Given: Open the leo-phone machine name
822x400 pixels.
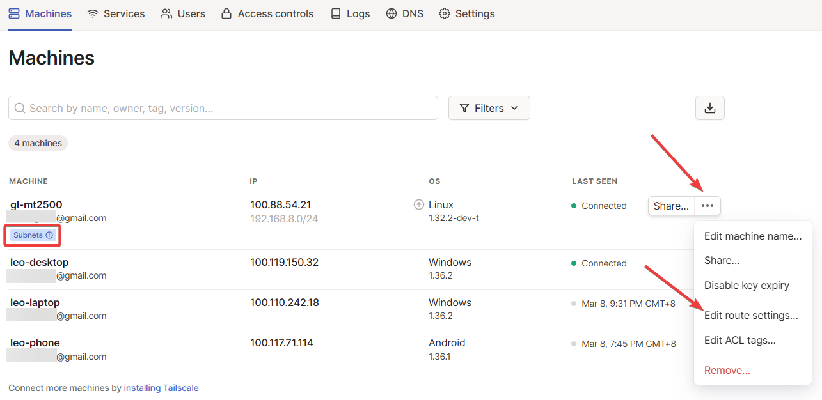Looking at the screenshot, I should click(x=35, y=342).
